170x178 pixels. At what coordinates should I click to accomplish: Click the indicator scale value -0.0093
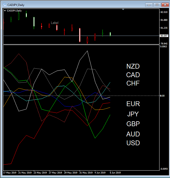(164, 169)
